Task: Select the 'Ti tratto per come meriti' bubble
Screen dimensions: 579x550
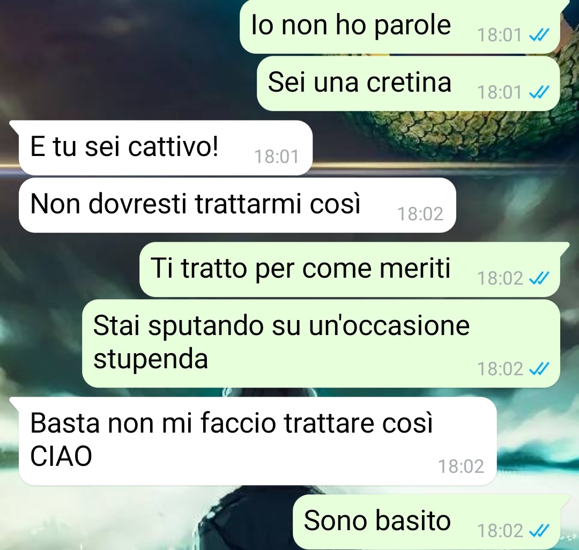Action: point(350,270)
